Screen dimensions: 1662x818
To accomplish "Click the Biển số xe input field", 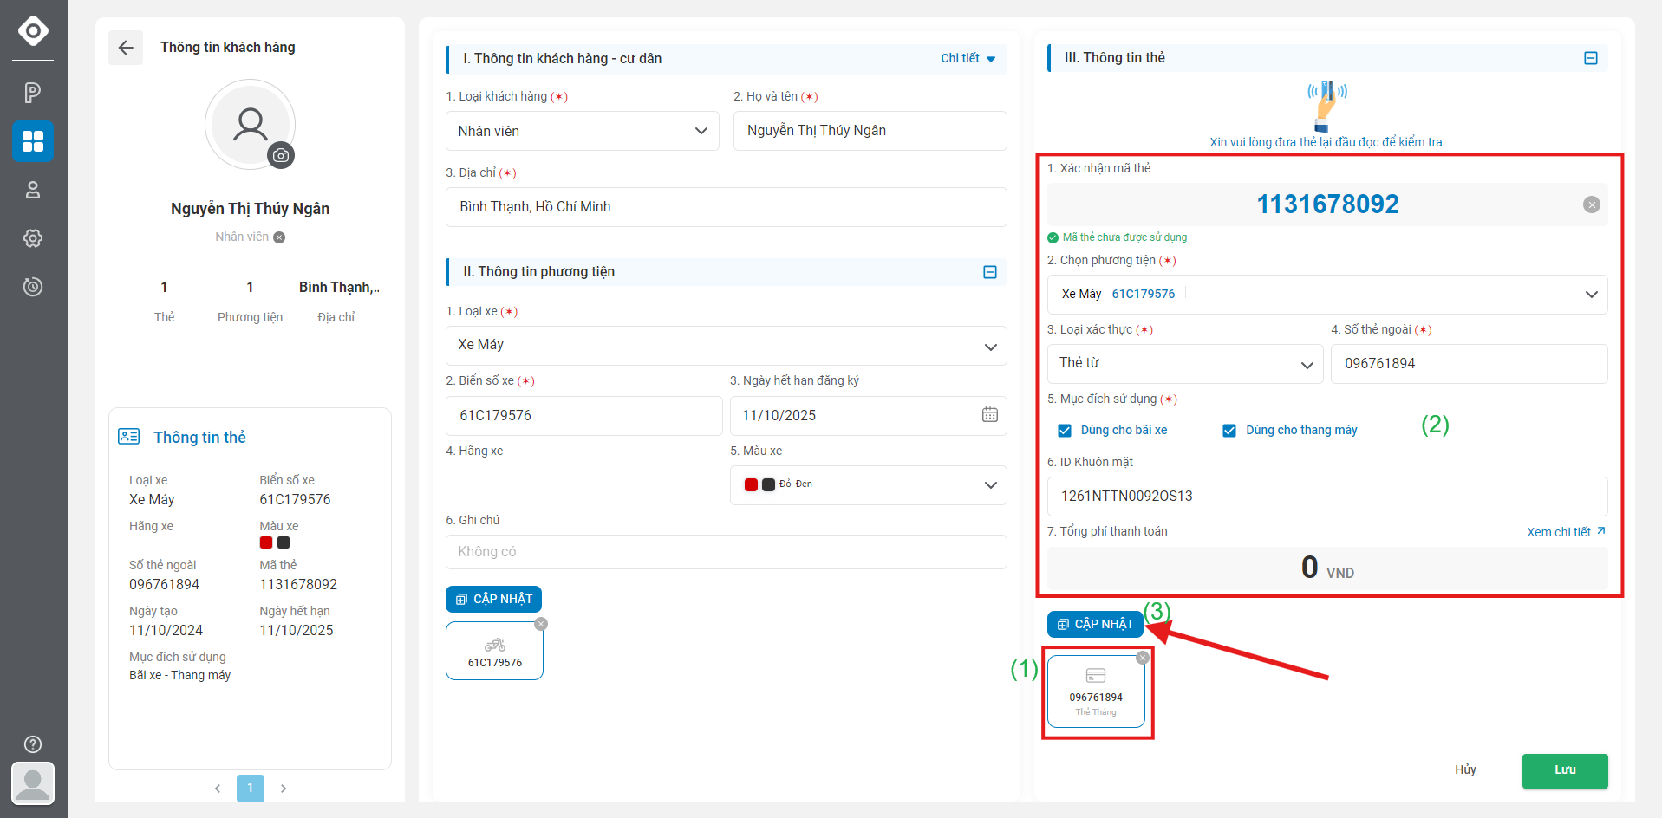I will (x=584, y=416).
